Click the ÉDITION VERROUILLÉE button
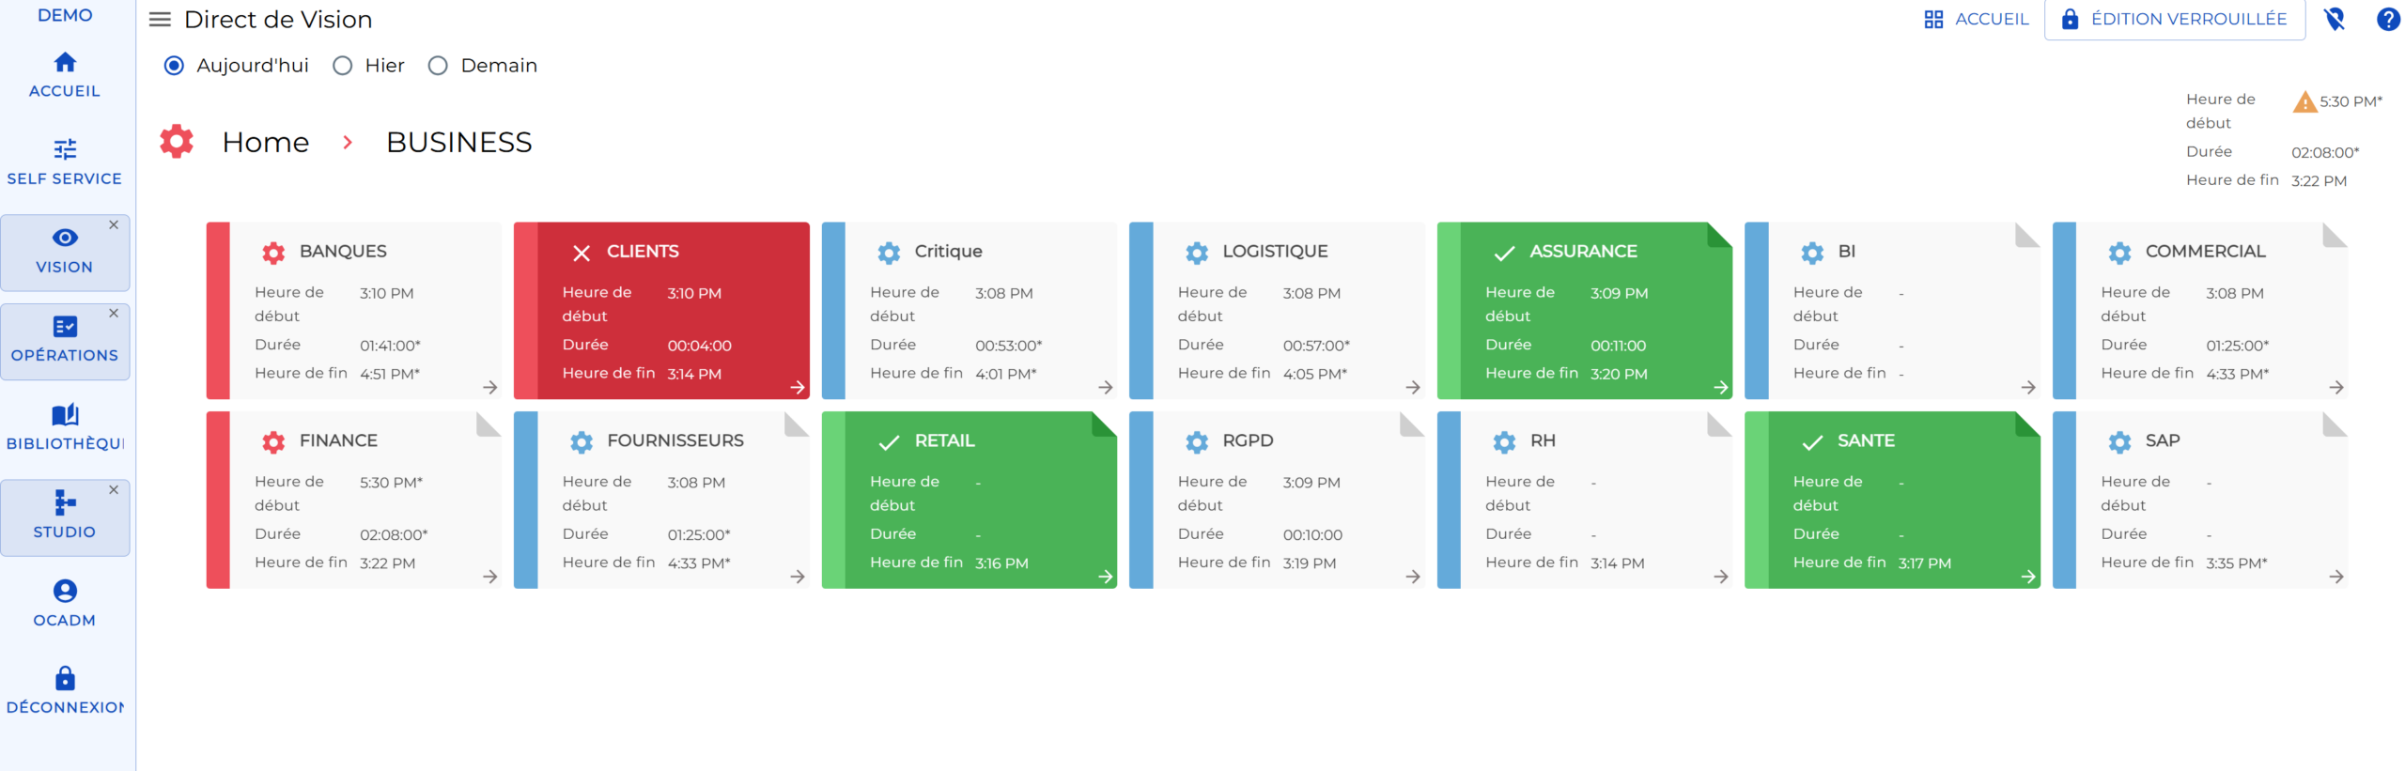The height and width of the screenshot is (771, 2405). point(2174,19)
